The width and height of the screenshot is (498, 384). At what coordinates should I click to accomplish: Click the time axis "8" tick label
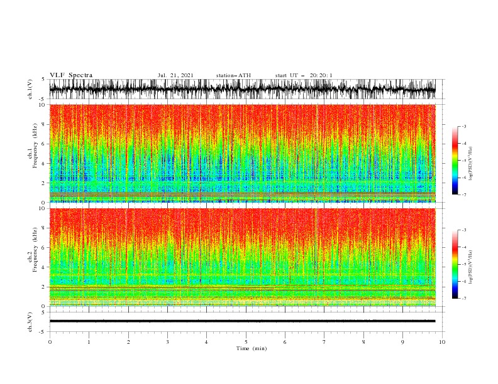pyautogui.click(x=363, y=342)
